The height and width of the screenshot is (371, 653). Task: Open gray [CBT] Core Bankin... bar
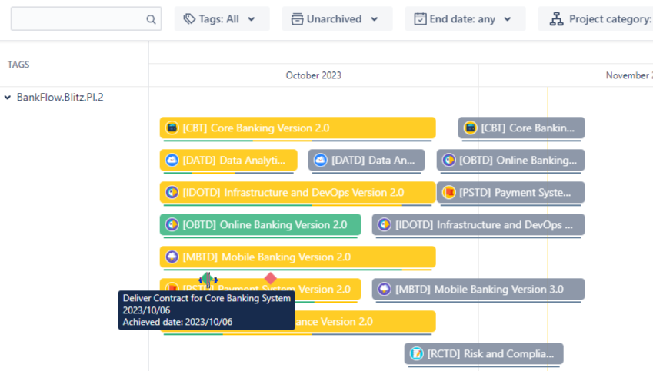pos(521,128)
